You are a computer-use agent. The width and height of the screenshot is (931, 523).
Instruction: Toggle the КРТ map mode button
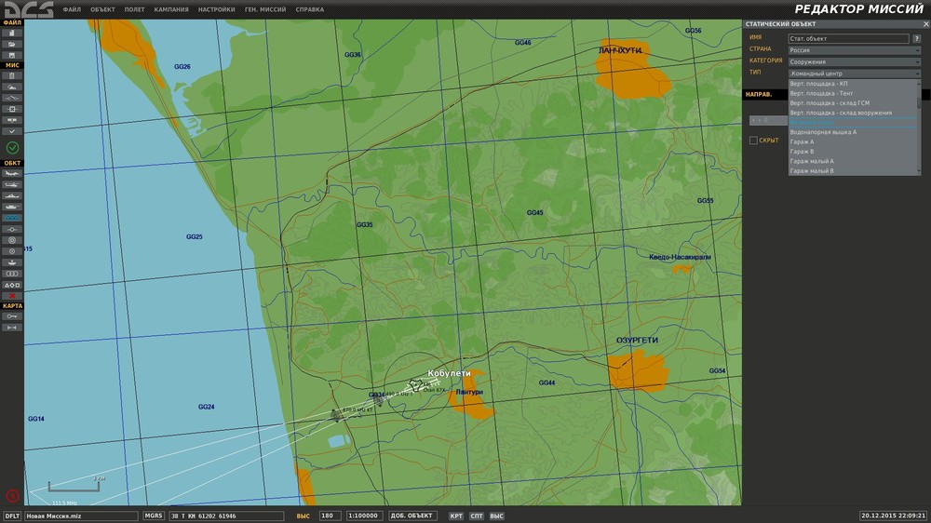456,516
